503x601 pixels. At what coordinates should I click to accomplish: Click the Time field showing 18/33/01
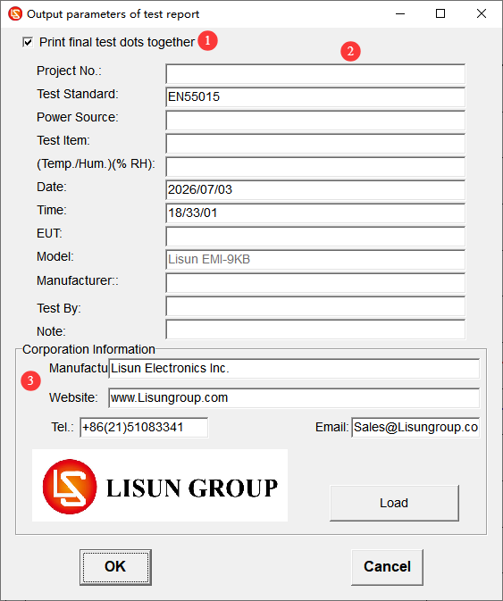[x=315, y=213]
